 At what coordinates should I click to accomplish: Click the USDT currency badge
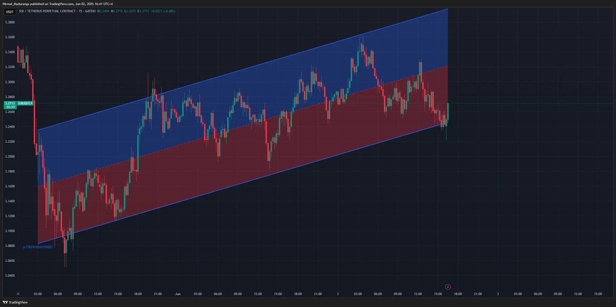point(10,12)
